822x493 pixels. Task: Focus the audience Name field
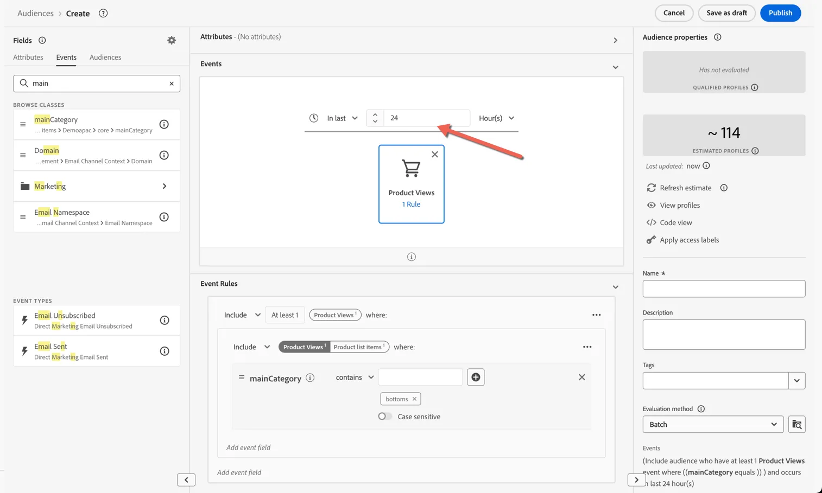click(x=724, y=289)
